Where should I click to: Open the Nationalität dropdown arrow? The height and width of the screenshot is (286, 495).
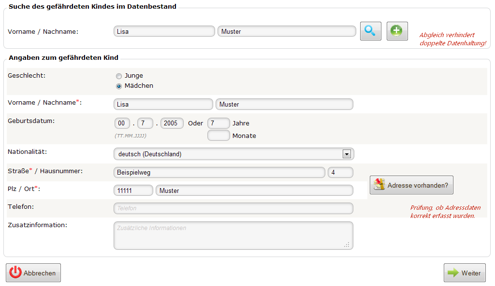(347, 154)
